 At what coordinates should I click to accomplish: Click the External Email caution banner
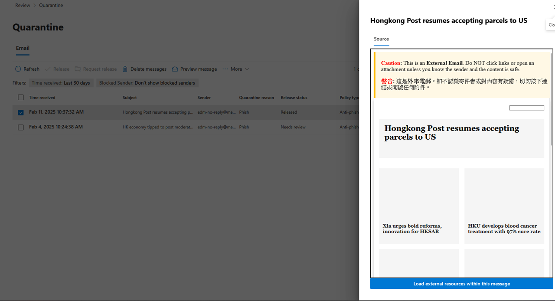(462, 75)
